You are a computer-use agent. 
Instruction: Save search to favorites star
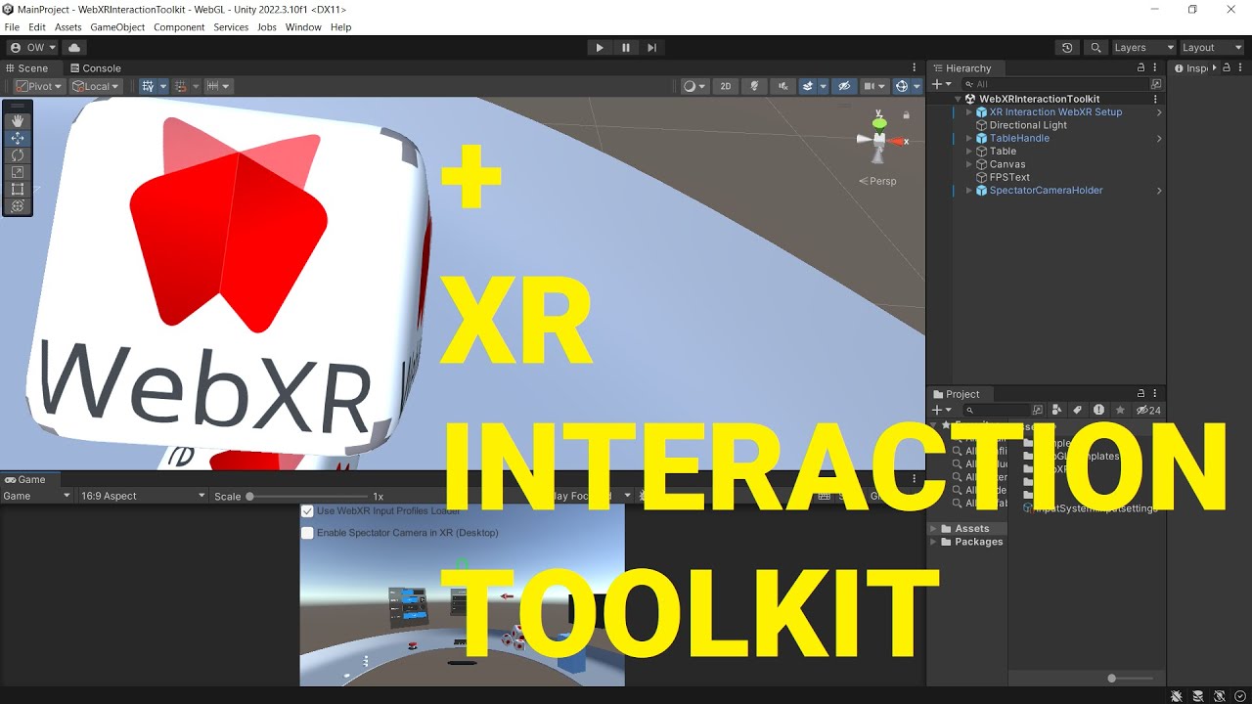pyautogui.click(x=1120, y=410)
